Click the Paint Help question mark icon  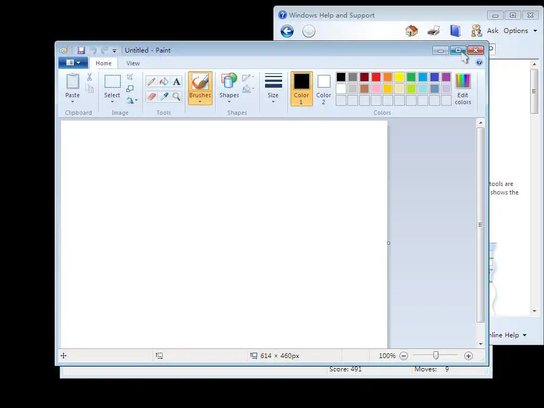[x=479, y=63]
